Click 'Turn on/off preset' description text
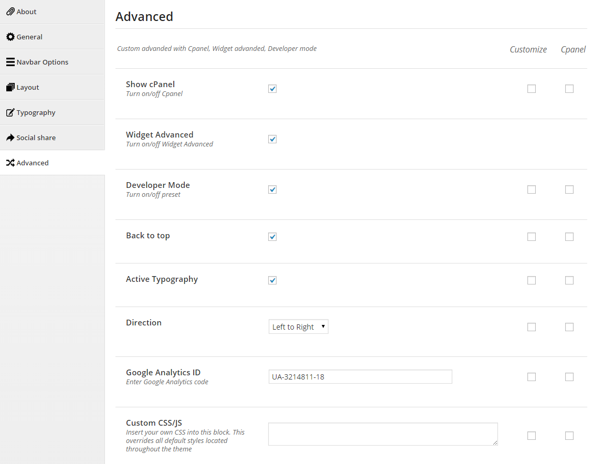593x464 pixels. pos(153,194)
